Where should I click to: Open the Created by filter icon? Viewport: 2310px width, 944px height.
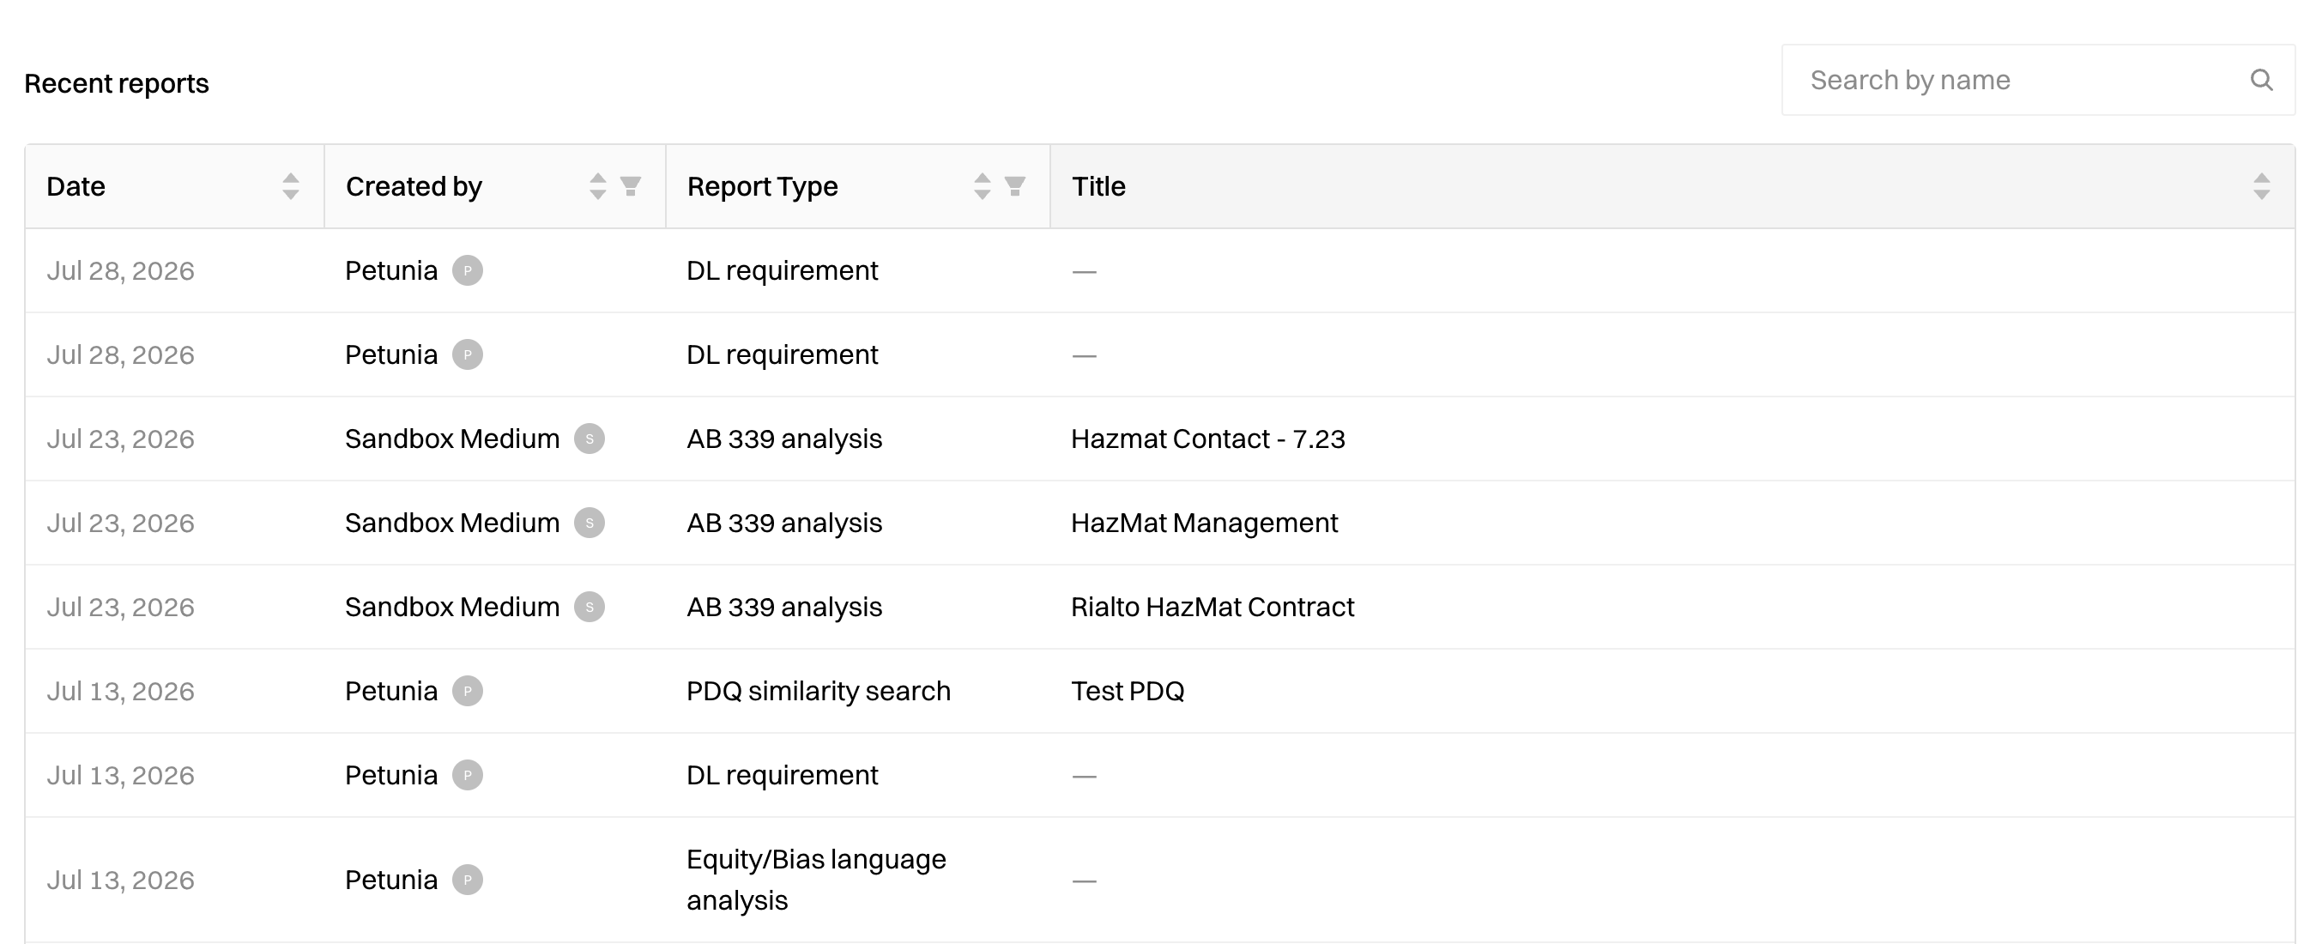tap(631, 186)
